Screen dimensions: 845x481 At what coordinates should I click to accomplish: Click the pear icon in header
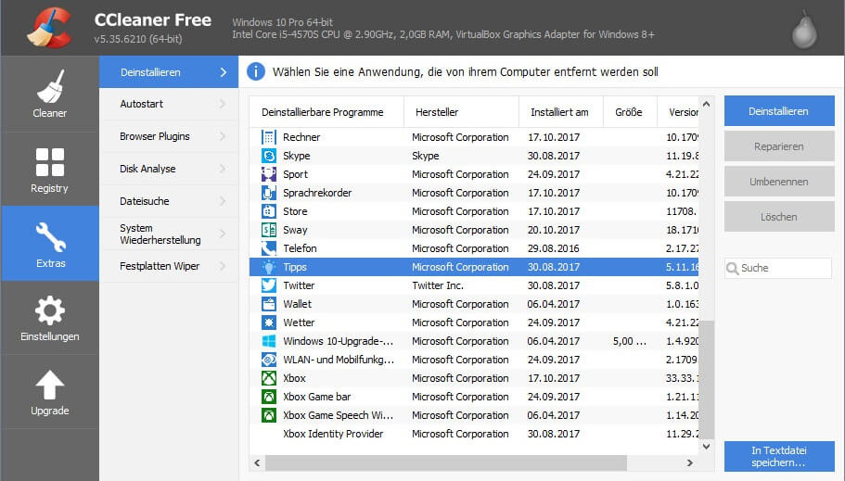(x=804, y=31)
